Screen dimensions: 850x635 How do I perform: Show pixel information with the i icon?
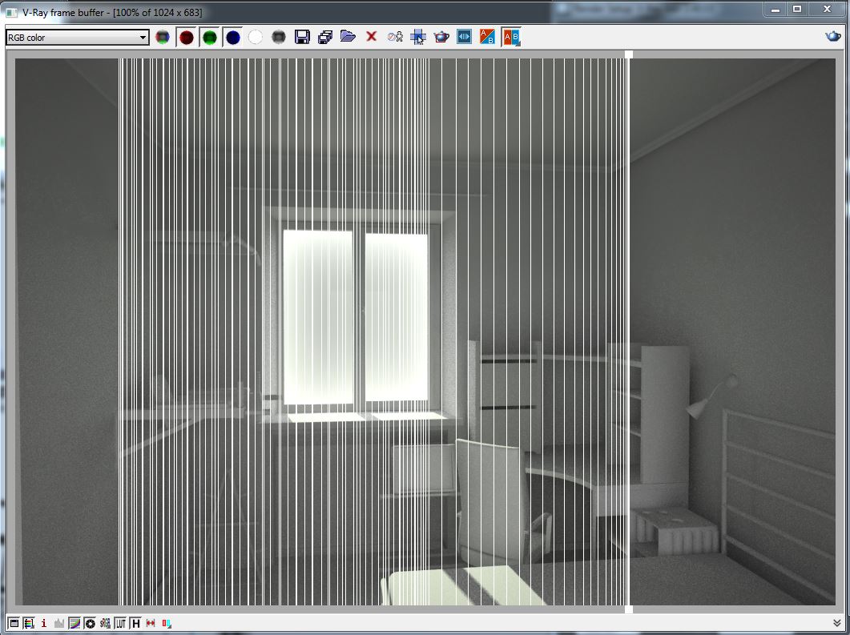coord(43,623)
